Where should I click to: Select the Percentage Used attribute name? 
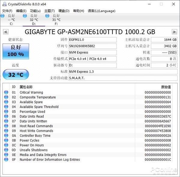click(x=32, y=111)
